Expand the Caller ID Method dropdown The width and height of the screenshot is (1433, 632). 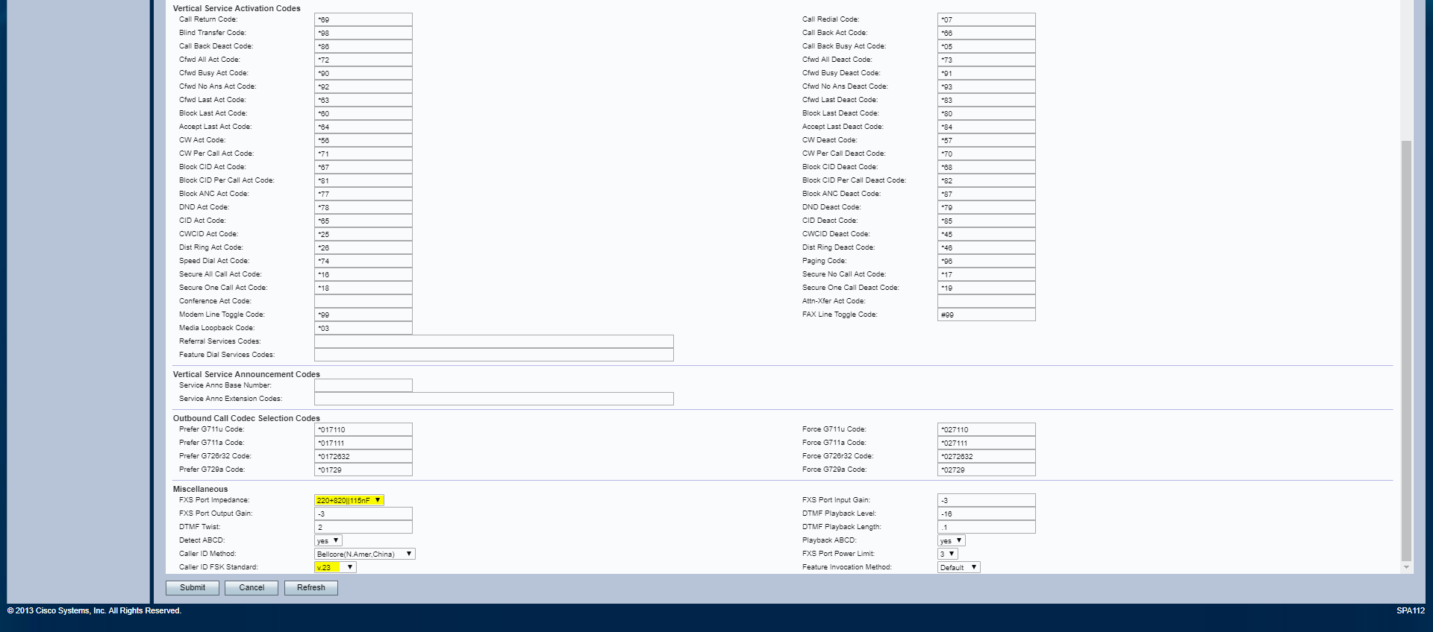point(364,554)
